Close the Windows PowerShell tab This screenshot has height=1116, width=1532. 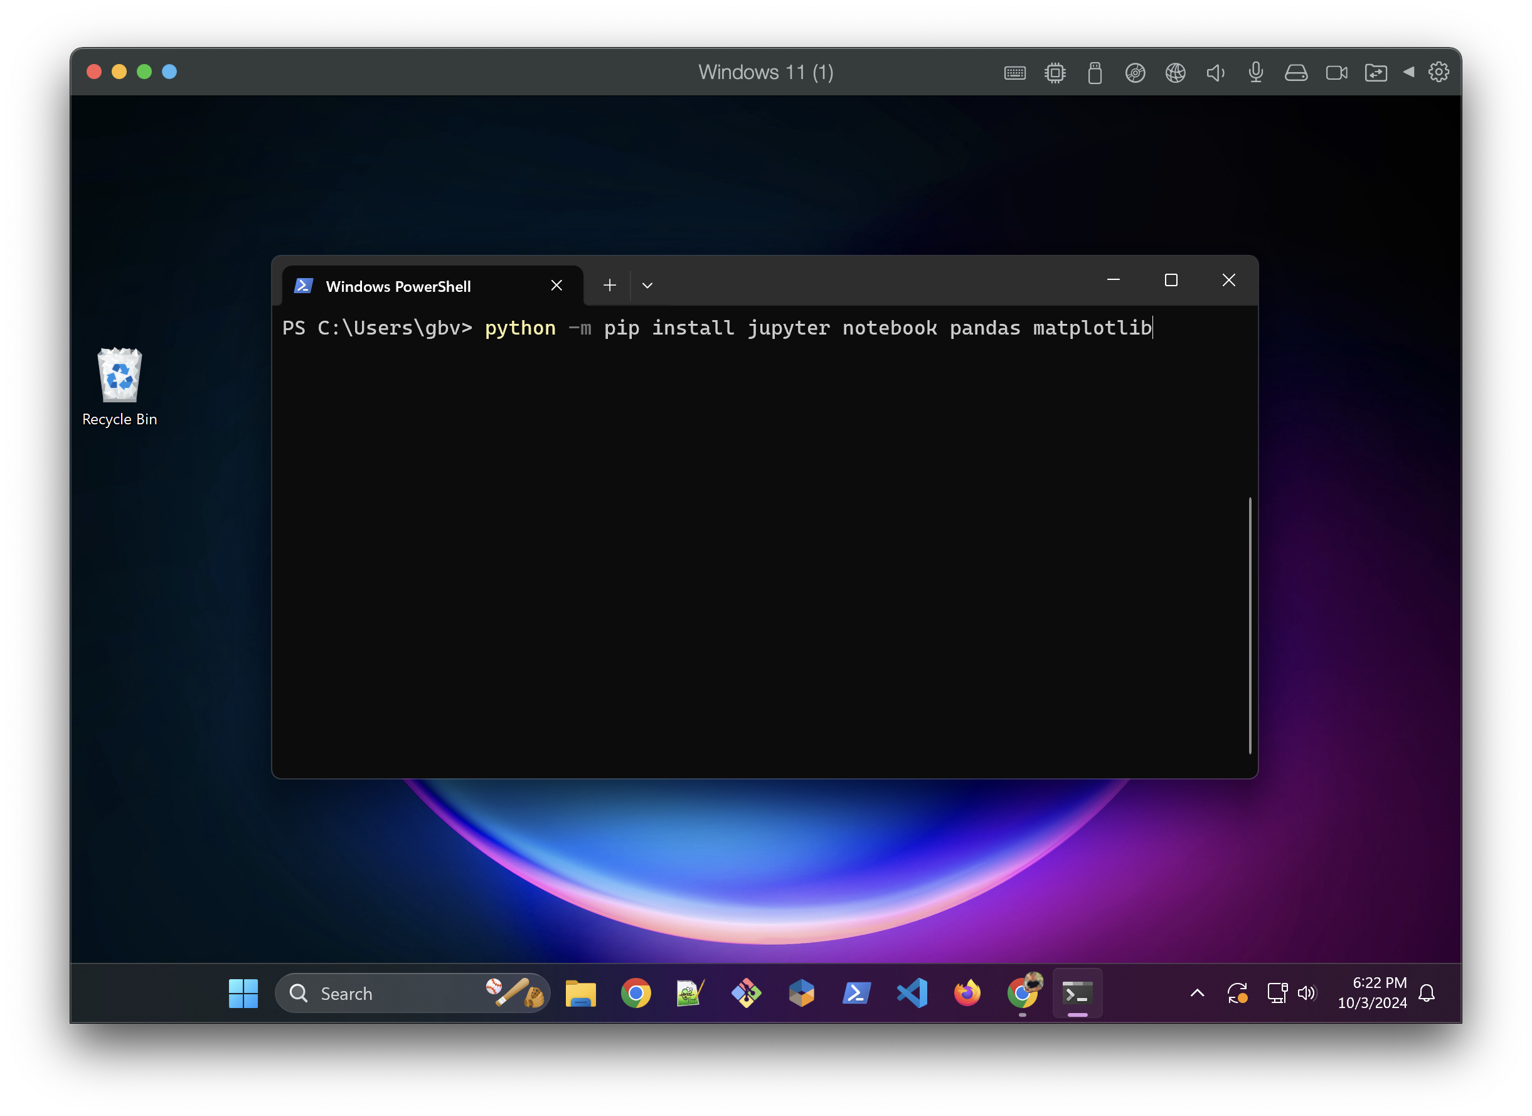click(556, 286)
